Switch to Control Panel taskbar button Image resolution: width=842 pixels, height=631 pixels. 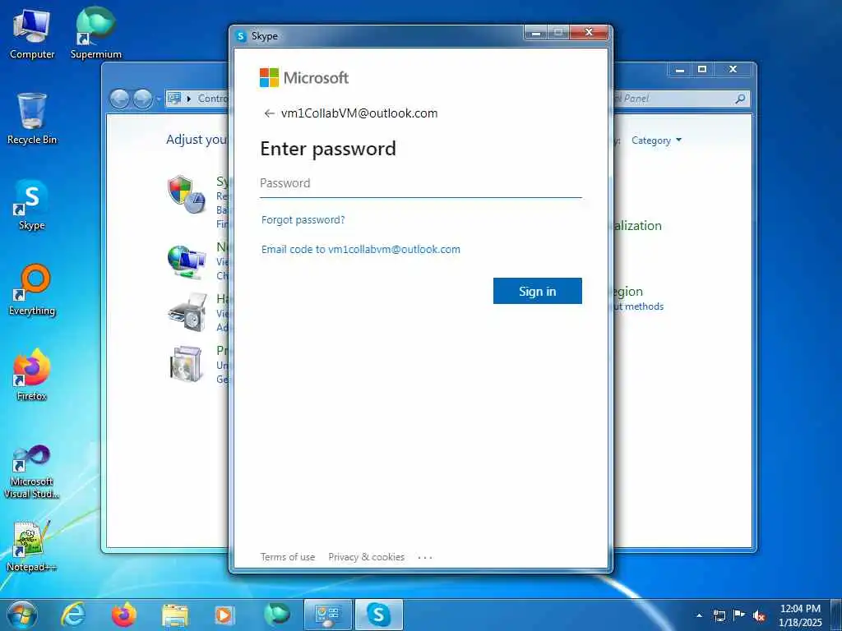pyautogui.click(x=327, y=615)
